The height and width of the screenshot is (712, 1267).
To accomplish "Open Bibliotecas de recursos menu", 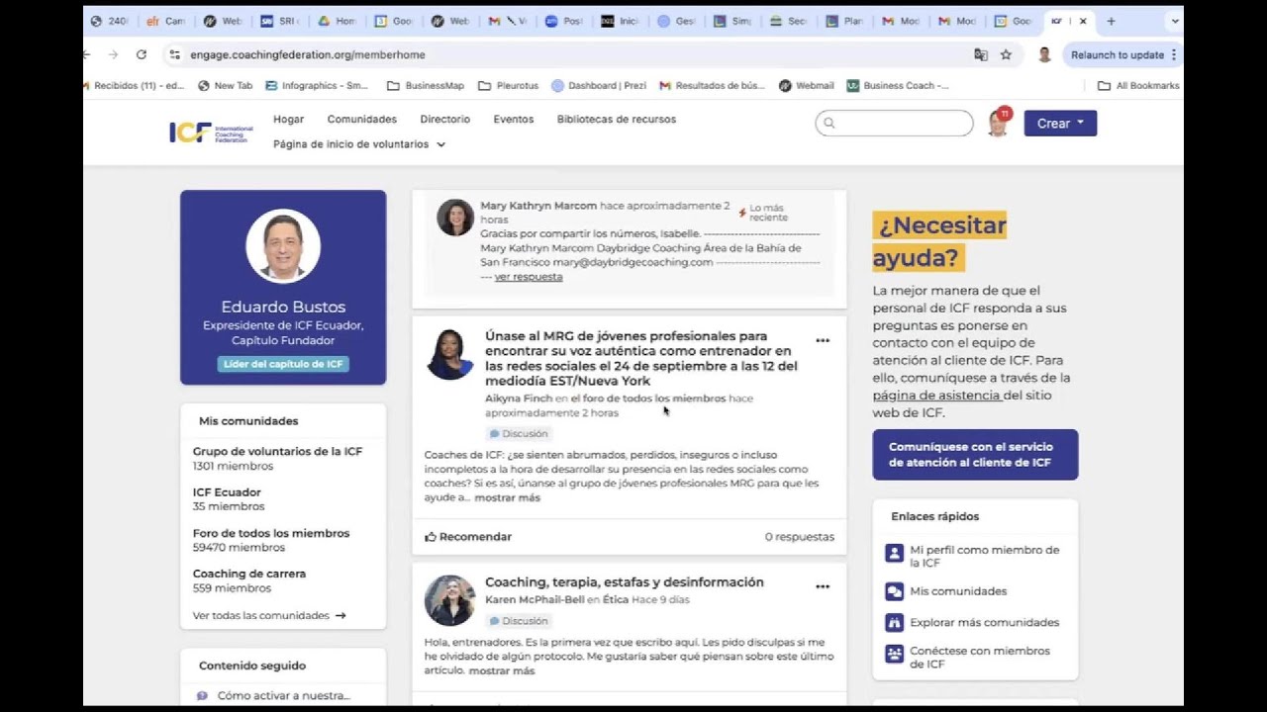I will click(617, 119).
